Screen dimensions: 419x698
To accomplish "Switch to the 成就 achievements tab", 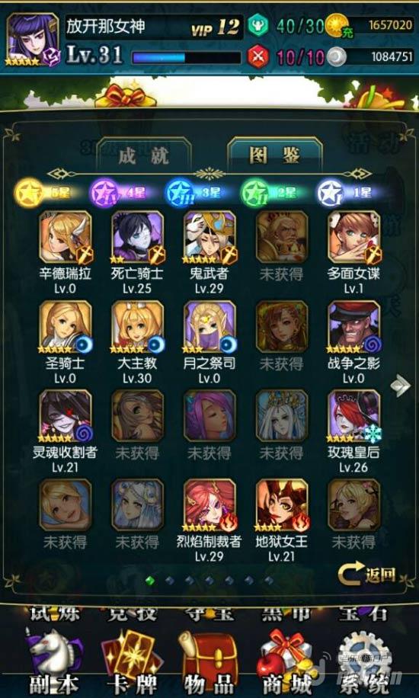I will point(144,155).
